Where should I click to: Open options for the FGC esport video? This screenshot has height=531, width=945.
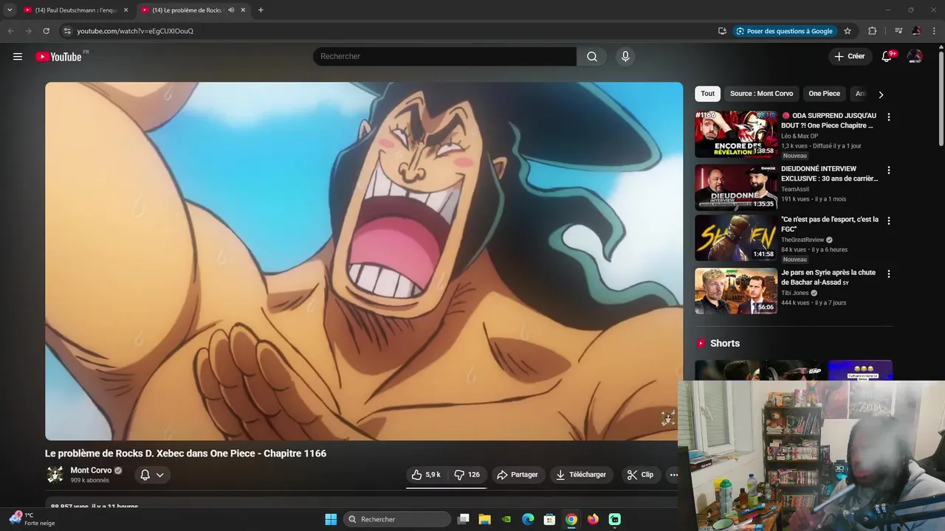click(888, 221)
